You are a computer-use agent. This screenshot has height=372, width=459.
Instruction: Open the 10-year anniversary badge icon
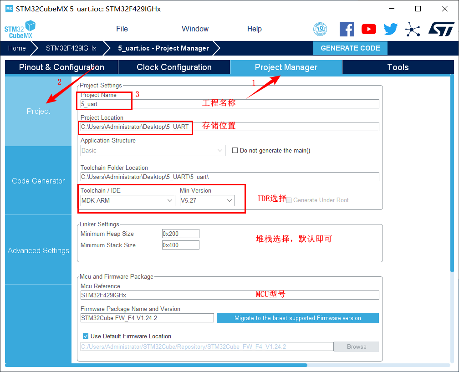point(320,29)
